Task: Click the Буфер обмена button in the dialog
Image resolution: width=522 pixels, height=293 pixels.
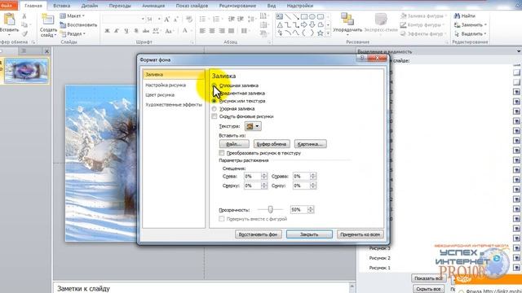Action: click(x=272, y=144)
